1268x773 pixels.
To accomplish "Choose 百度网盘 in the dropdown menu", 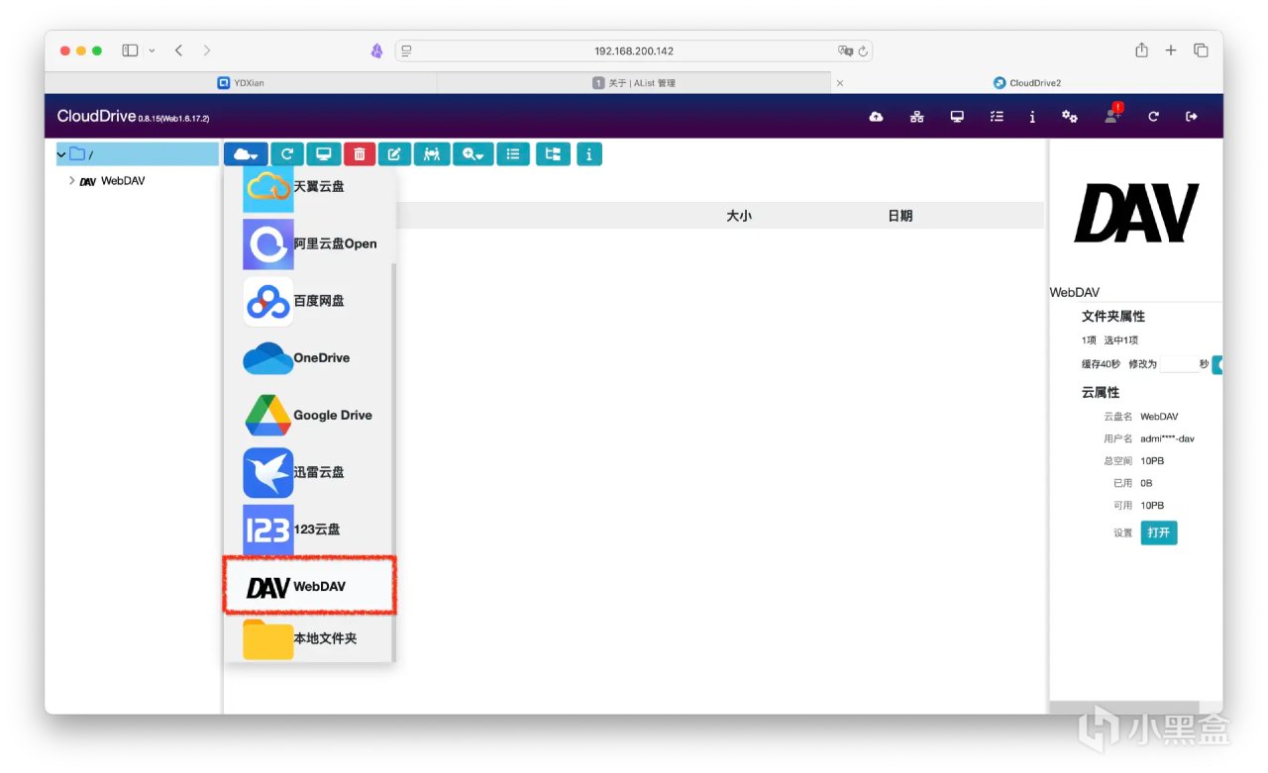I will 309,301.
